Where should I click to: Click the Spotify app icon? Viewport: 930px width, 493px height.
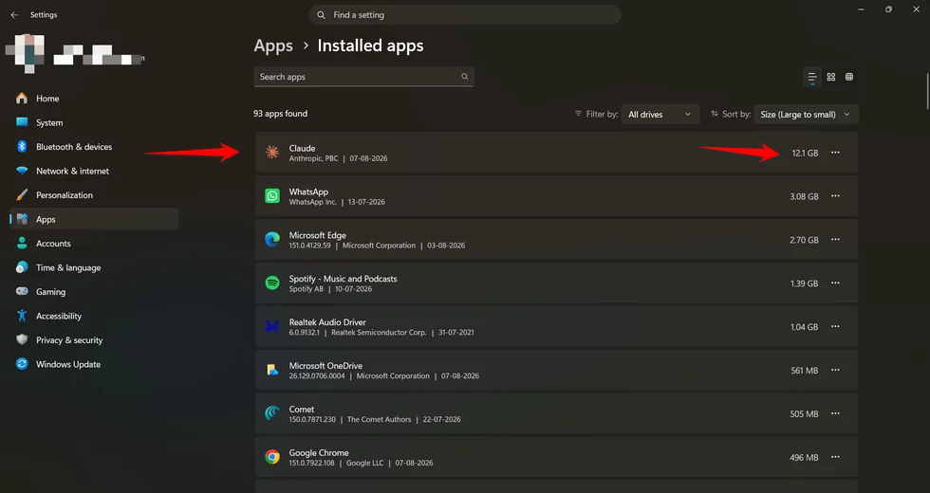272,283
